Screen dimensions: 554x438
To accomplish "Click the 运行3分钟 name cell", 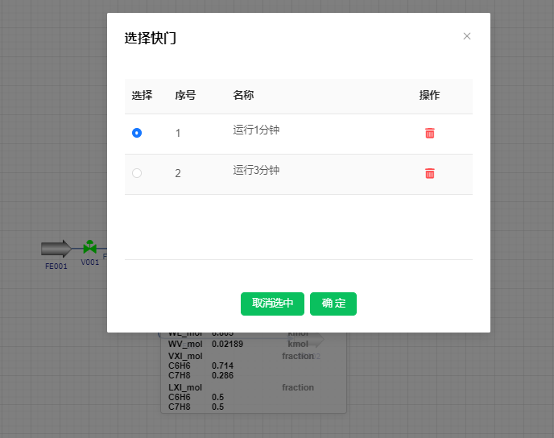I will 256,170.
